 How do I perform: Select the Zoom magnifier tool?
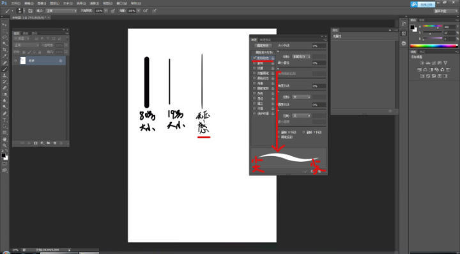(4, 145)
